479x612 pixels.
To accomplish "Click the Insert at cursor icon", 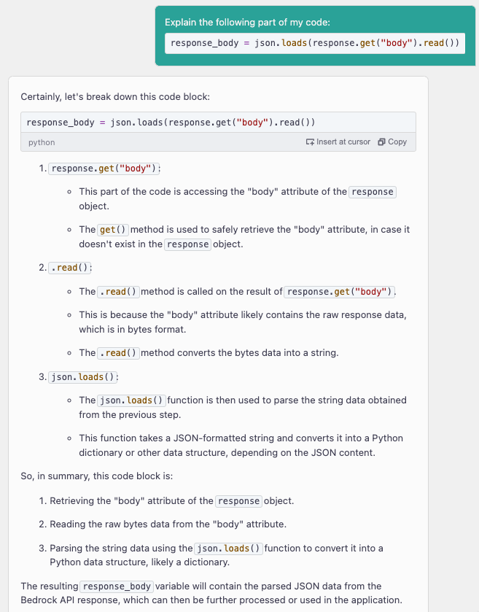I will pyautogui.click(x=310, y=142).
